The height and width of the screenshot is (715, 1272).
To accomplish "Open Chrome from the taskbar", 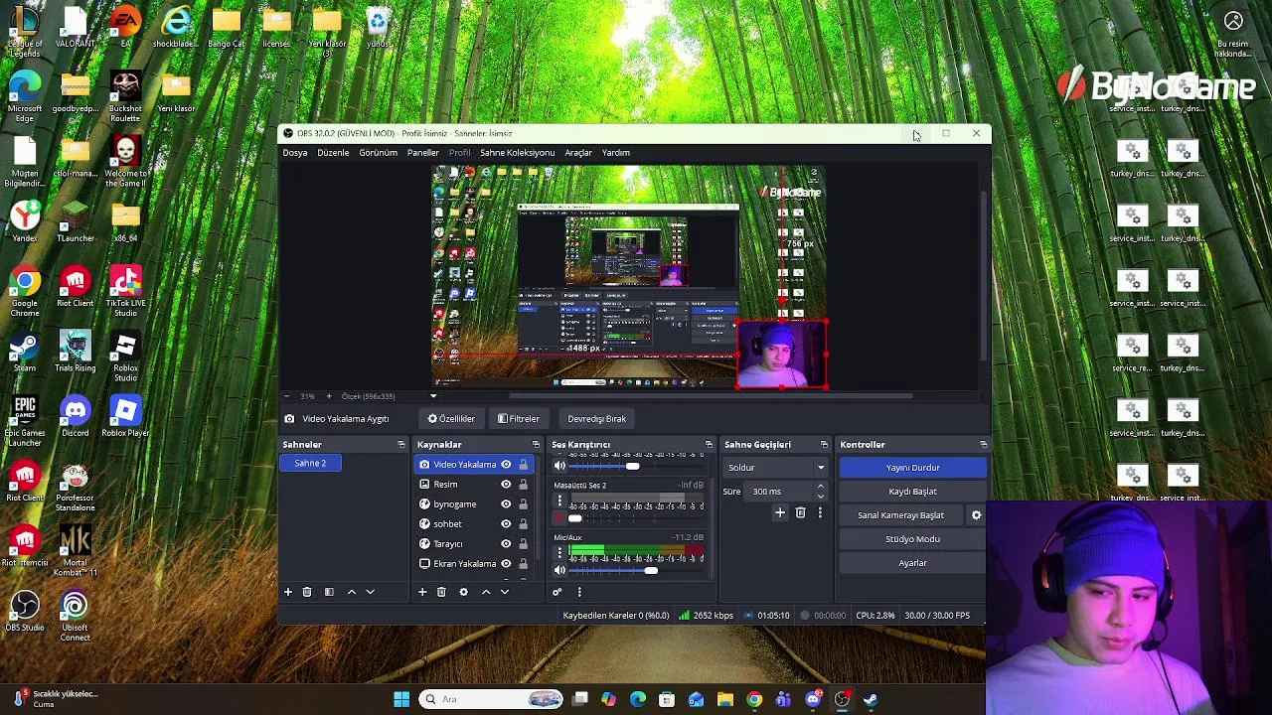I will 754,700.
